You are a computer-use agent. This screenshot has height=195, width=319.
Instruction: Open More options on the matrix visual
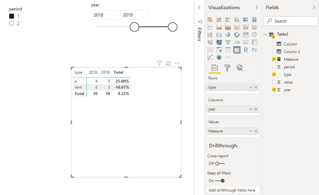(x=177, y=63)
